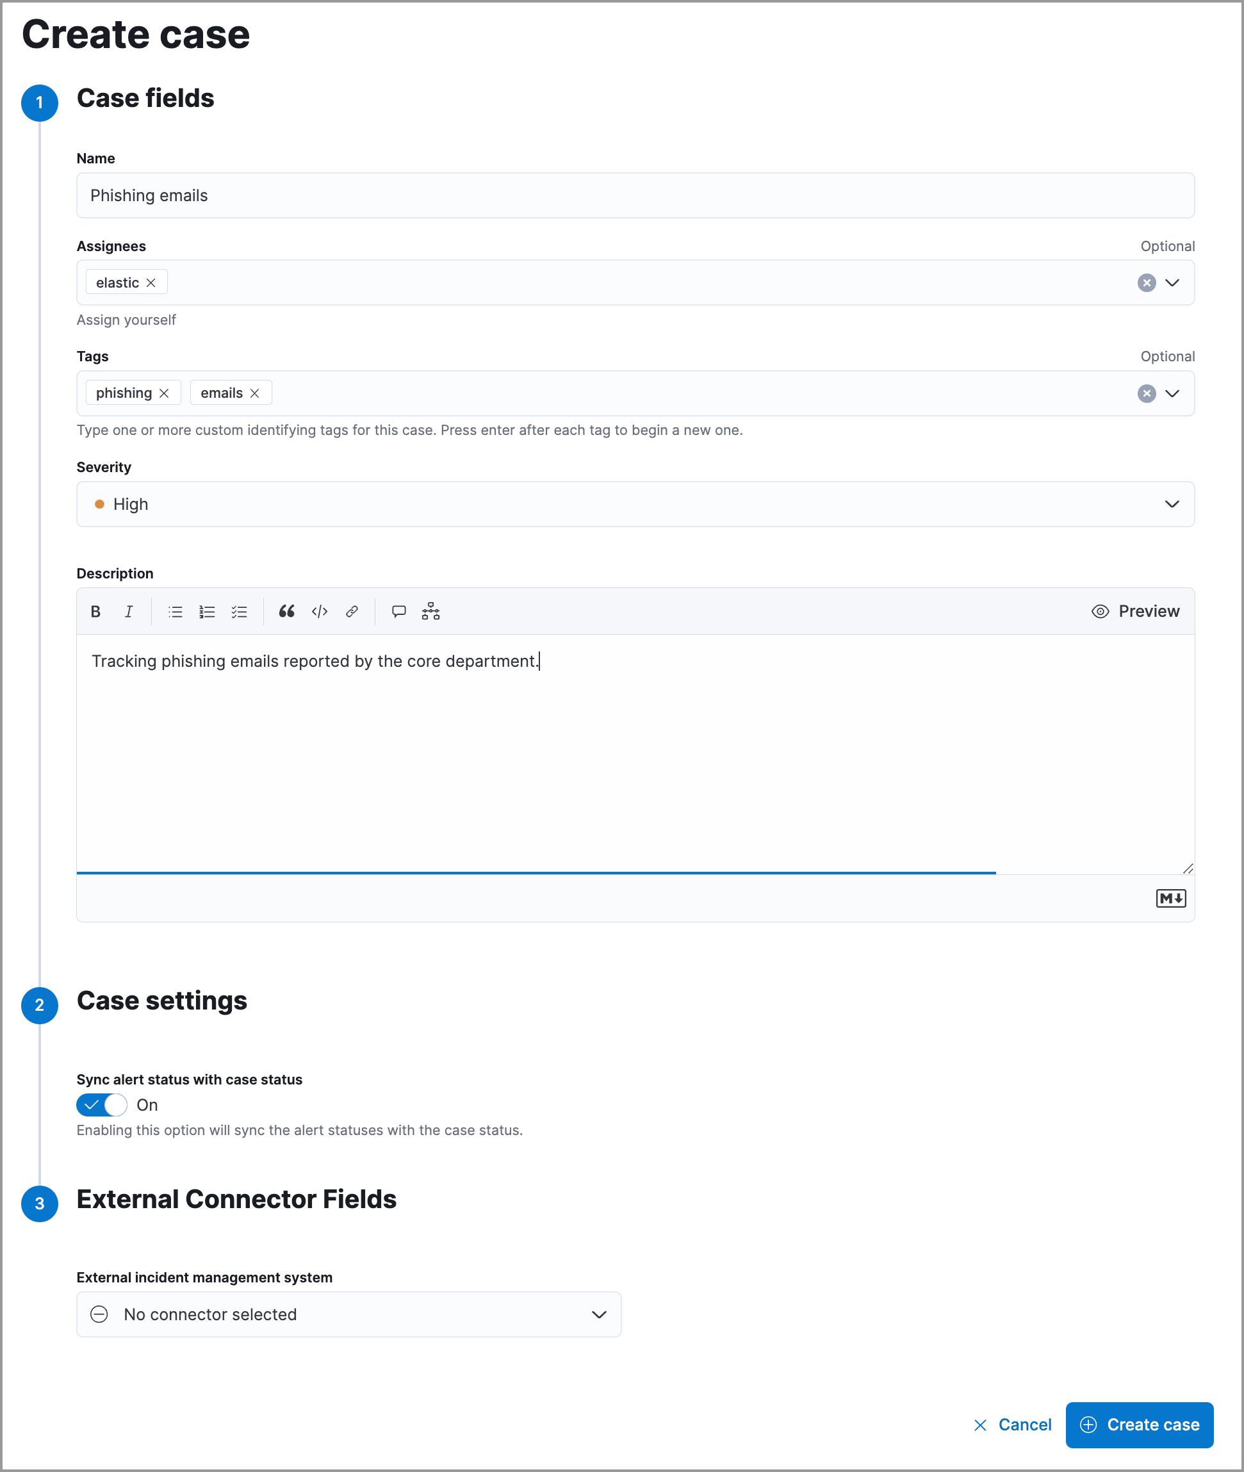Screen dimensions: 1244x1472
Task: Open the timeline comment icon
Action: coord(398,612)
